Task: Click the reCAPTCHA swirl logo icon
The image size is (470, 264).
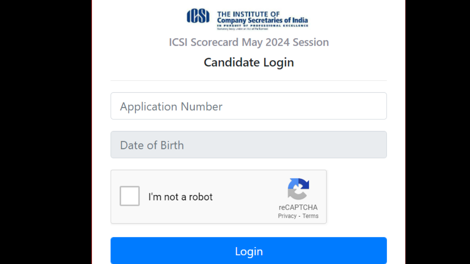Action: [x=298, y=189]
